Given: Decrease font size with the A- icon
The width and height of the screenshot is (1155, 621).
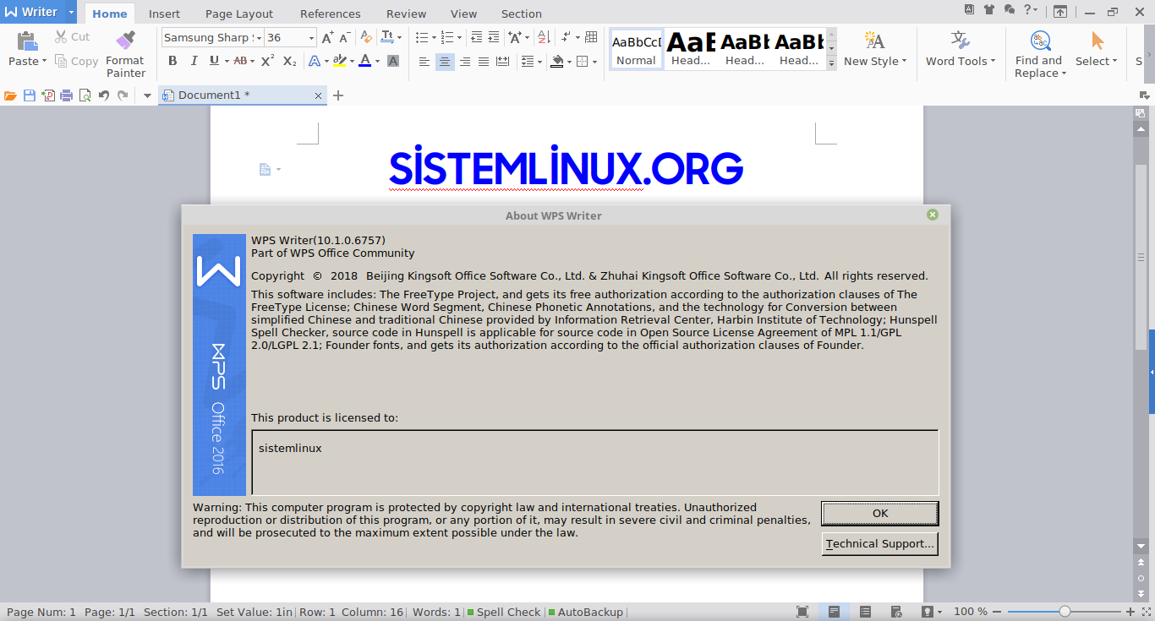Looking at the screenshot, I should (x=345, y=37).
